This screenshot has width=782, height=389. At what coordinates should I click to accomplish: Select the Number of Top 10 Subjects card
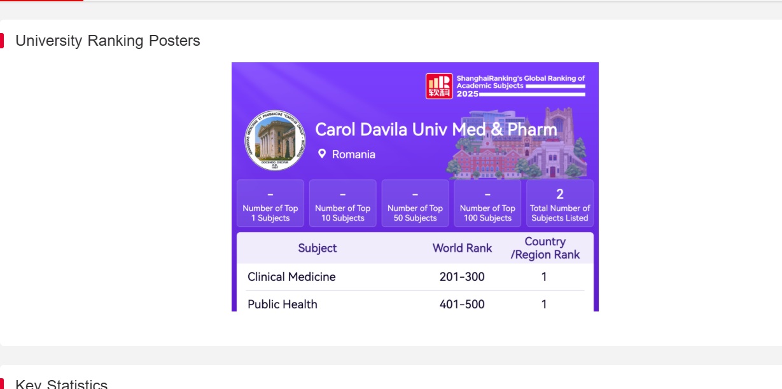tap(342, 203)
